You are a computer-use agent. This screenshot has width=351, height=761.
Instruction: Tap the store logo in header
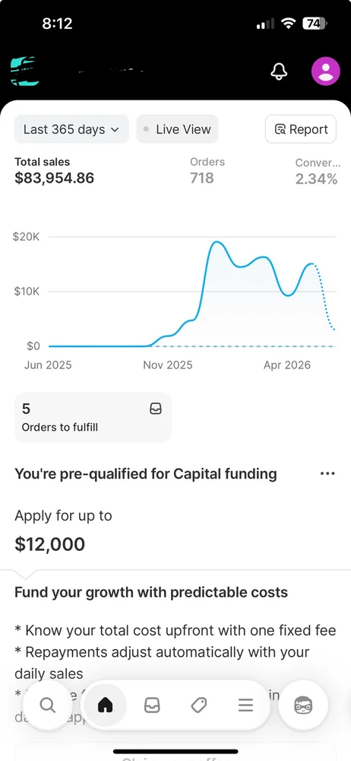24,71
